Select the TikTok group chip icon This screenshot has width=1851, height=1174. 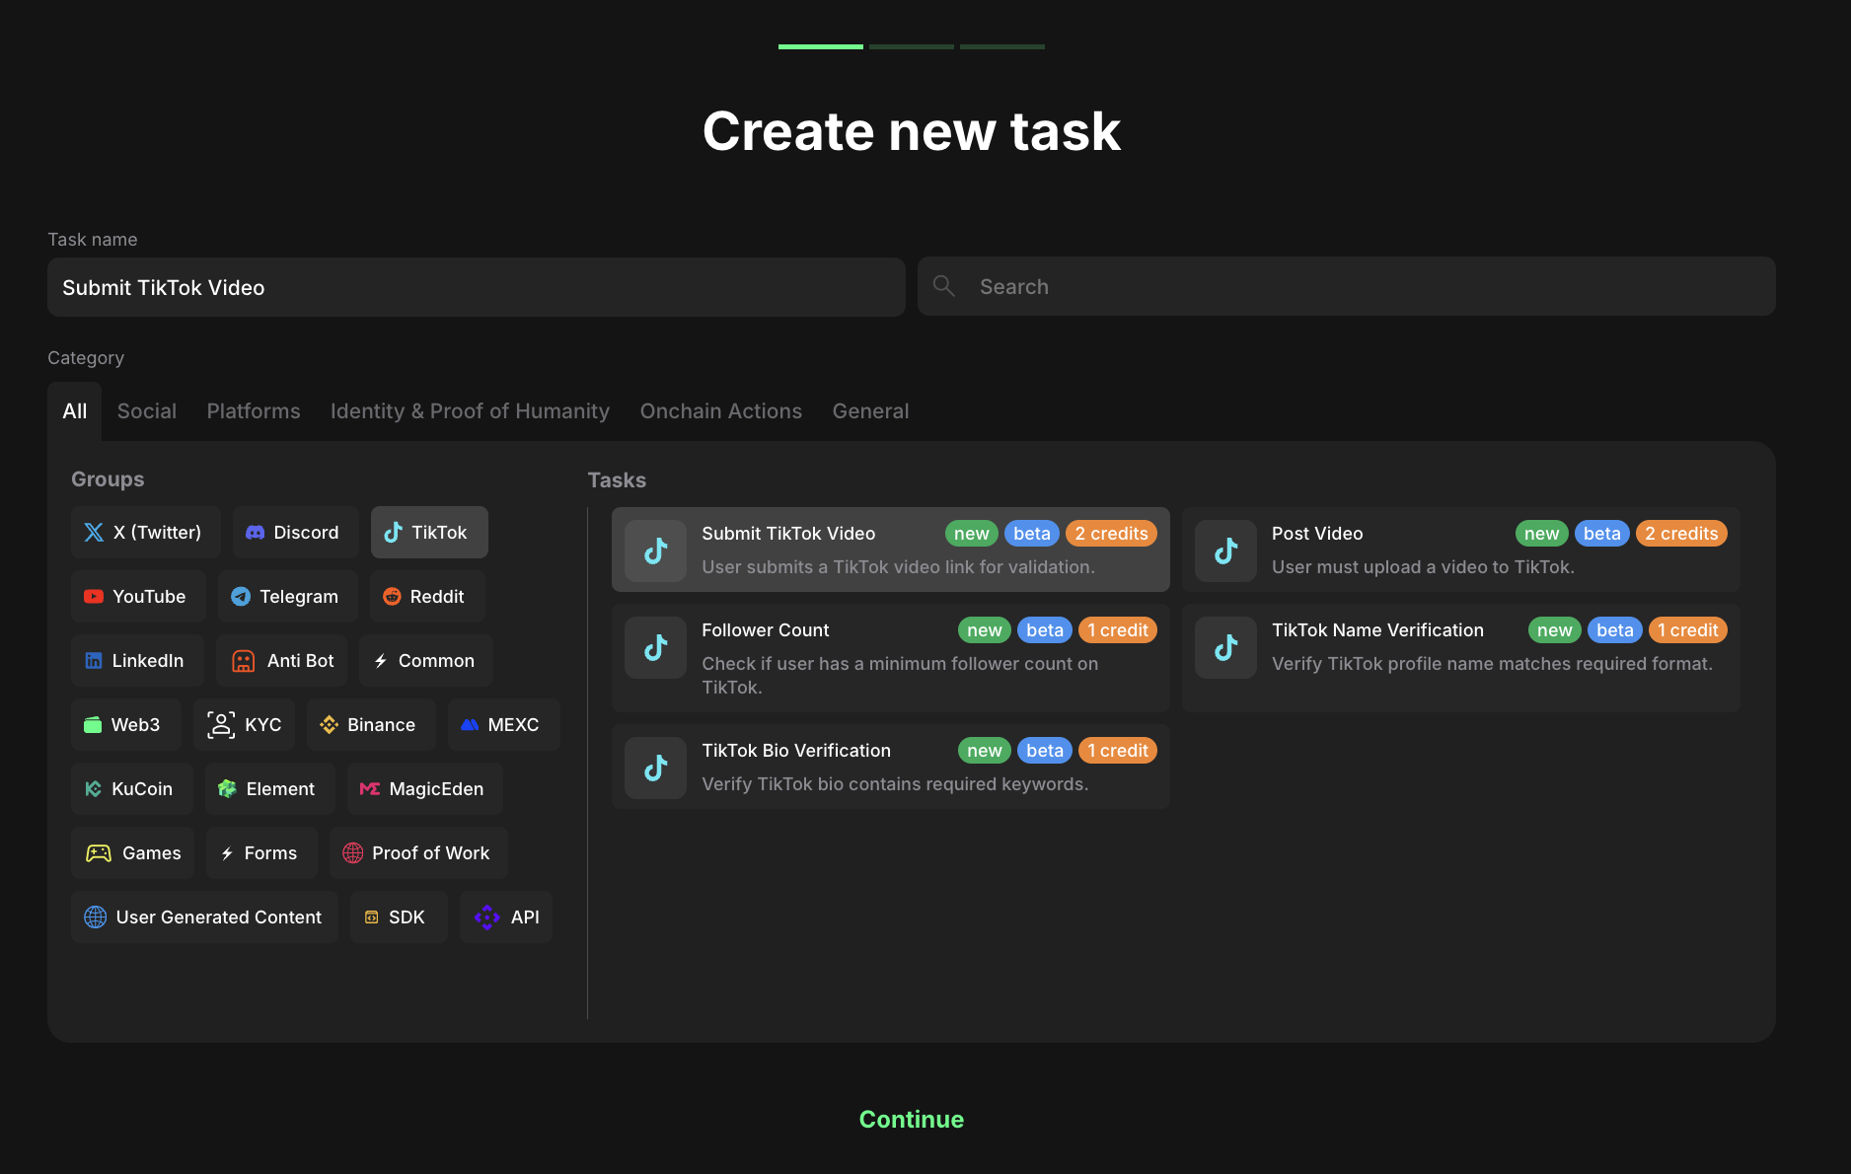pos(393,533)
